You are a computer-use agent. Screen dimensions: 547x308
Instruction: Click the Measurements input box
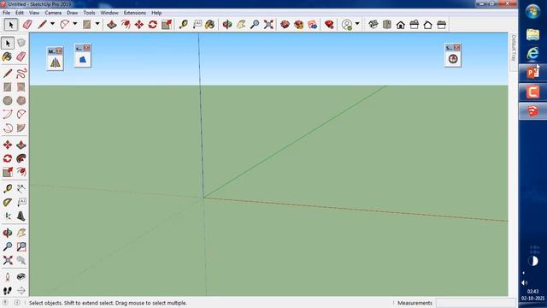[476, 303]
